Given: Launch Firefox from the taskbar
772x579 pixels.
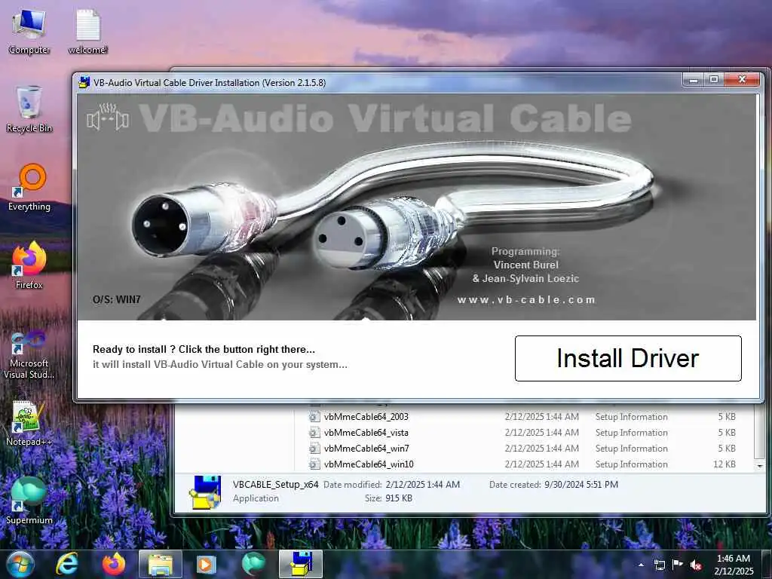Looking at the screenshot, I should click(x=114, y=564).
